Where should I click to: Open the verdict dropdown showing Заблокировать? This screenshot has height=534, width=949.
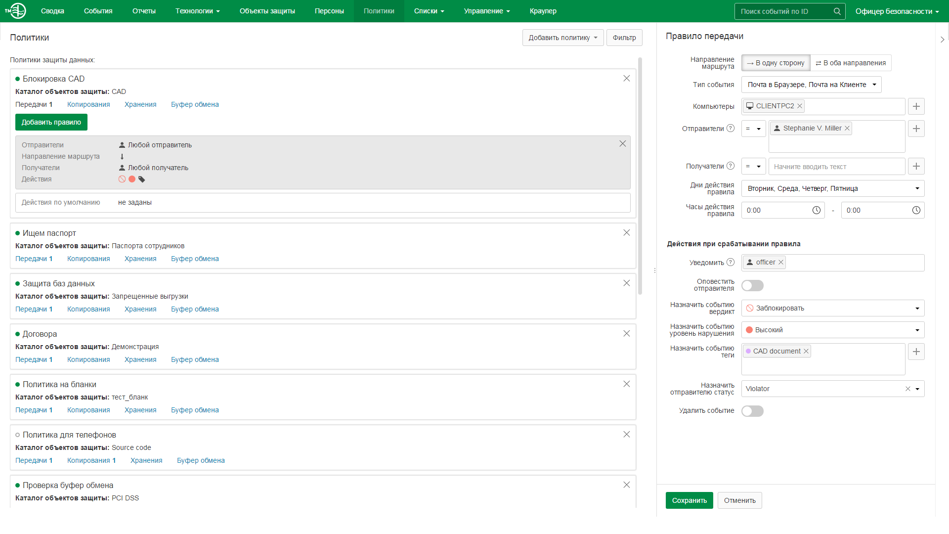coord(832,308)
